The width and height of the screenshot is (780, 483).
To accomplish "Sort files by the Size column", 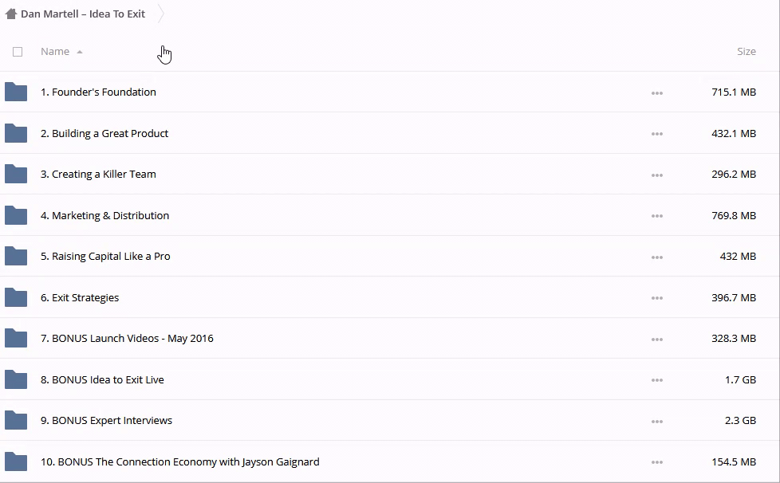I will click(746, 52).
